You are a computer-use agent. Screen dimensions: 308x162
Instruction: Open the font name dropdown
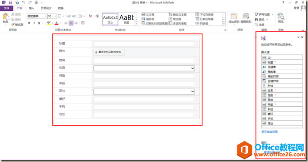(45, 16)
